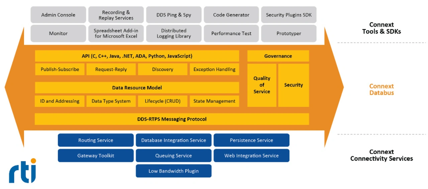Viewport: 428px width, 189px height.
Task: Click the RTI logo
Action: point(22,171)
